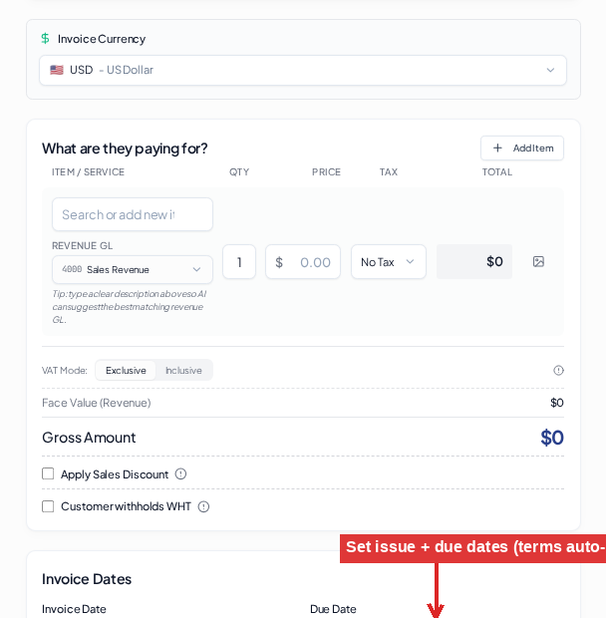
Task: Check the Apply Sales Discount checkbox
Action: [48, 473]
